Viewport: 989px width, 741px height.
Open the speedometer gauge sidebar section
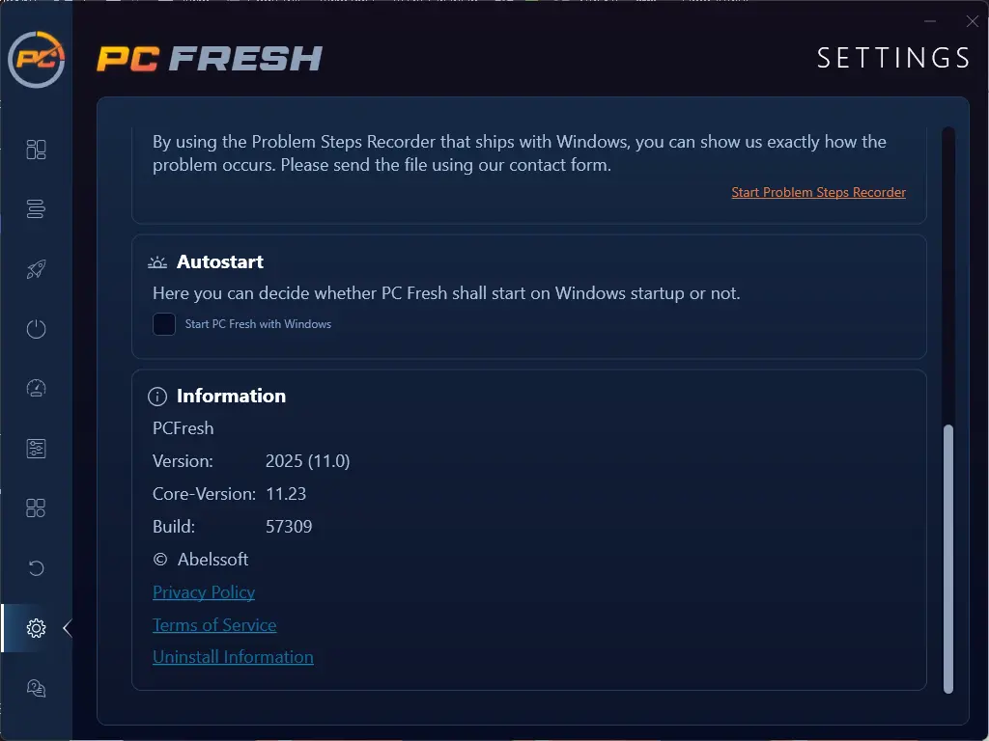[x=36, y=389]
